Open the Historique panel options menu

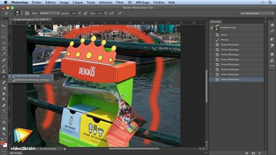264,22
